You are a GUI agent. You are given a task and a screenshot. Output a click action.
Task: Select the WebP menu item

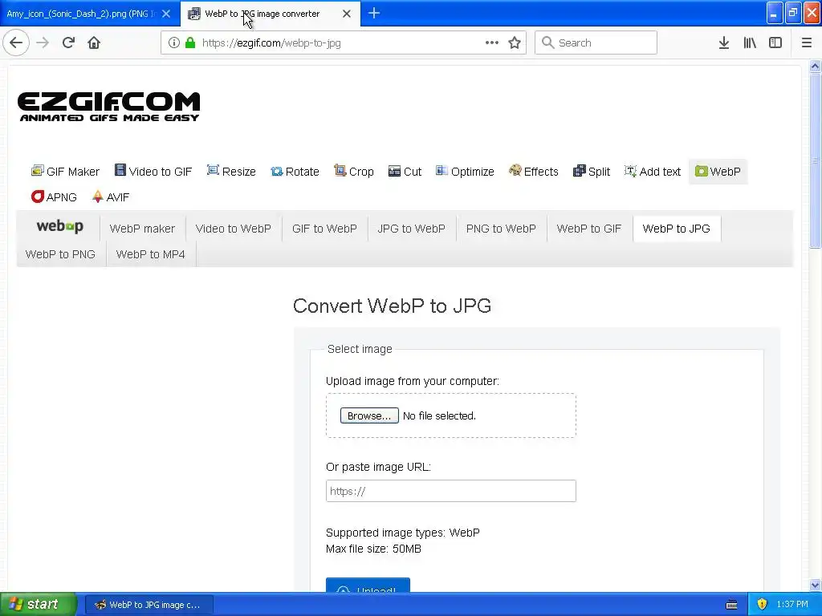[718, 172]
